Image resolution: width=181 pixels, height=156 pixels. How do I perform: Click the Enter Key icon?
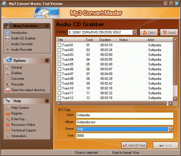point(8,119)
